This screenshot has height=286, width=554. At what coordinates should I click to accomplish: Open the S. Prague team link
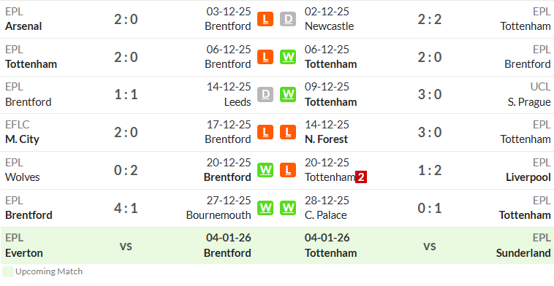pyautogui.click(x=529, y=102)
